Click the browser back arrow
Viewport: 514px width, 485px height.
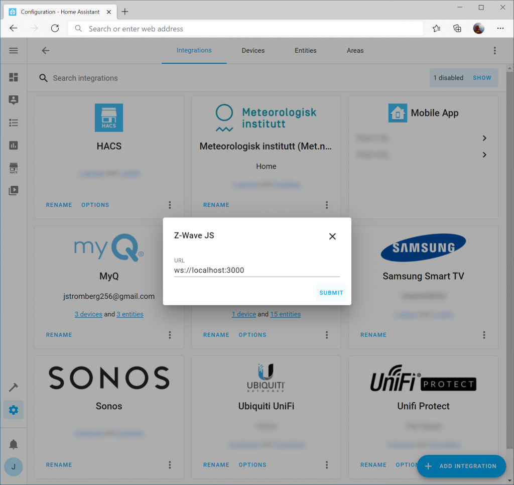14,28
